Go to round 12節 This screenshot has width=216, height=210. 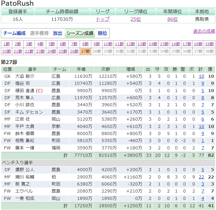(x=131, y=44)
